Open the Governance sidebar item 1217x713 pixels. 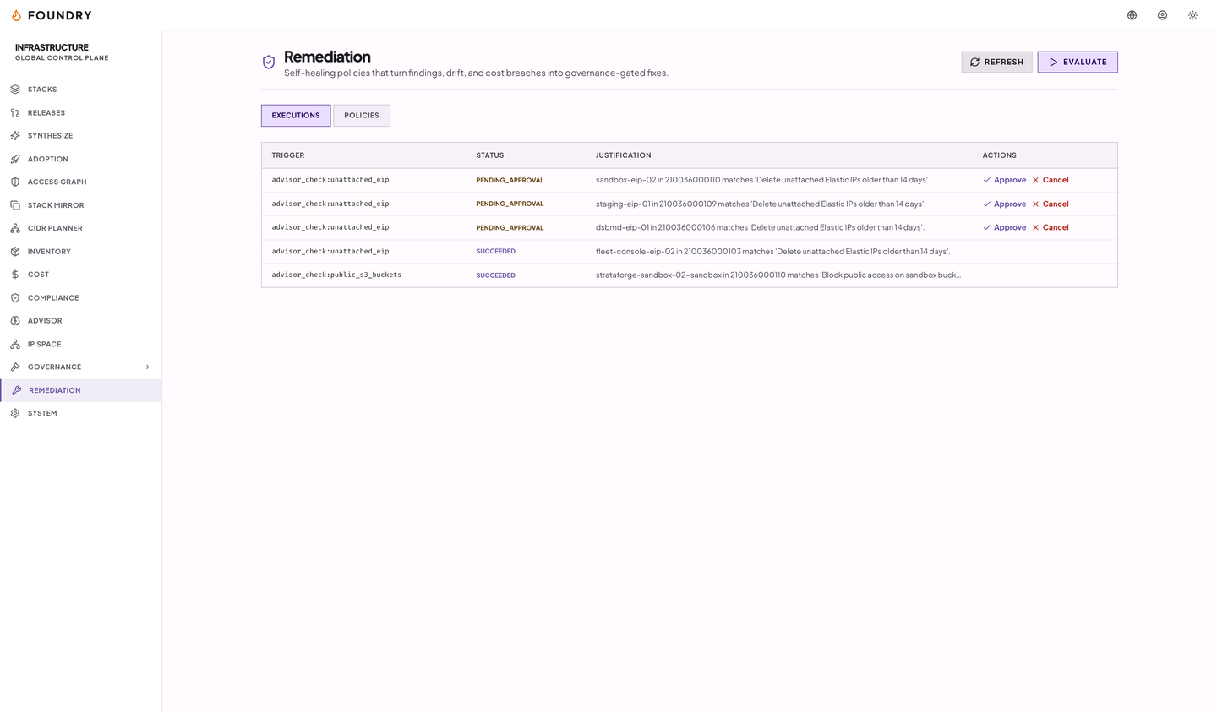(81, 367)
